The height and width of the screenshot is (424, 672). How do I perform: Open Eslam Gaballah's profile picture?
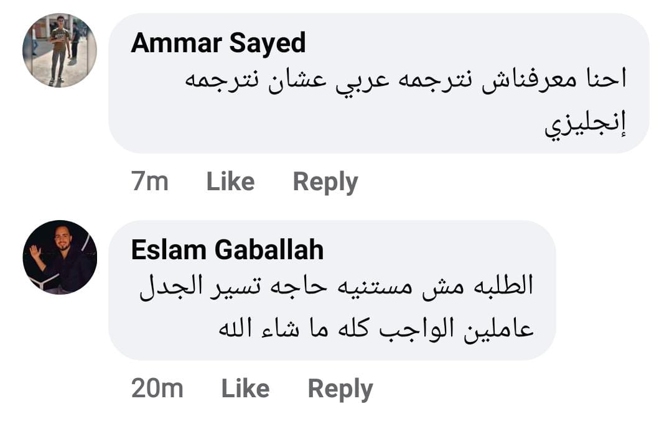pyautogui.click(x=60, y=257)
